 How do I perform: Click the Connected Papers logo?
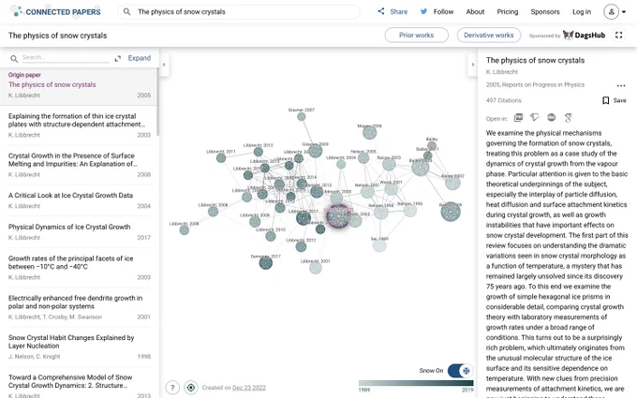55,11
